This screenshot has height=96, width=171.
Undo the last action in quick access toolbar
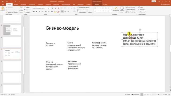click(7, 1)
